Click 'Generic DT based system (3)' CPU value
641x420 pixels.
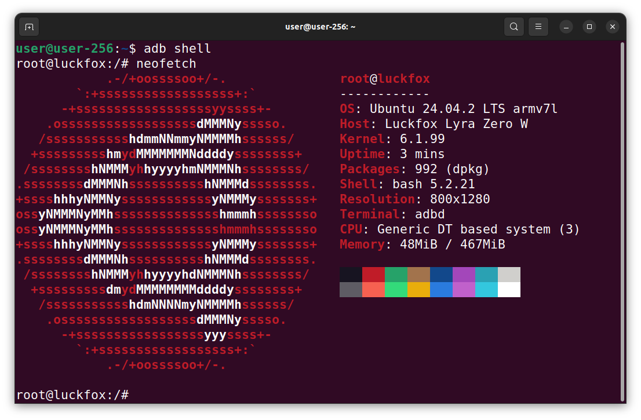point(478,229)
